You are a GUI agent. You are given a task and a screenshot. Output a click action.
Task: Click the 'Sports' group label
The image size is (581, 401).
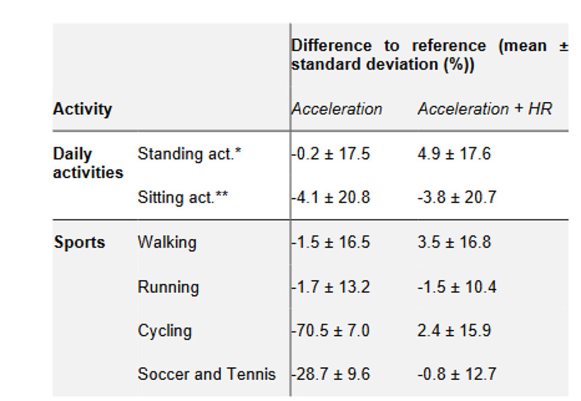point(80,242)
